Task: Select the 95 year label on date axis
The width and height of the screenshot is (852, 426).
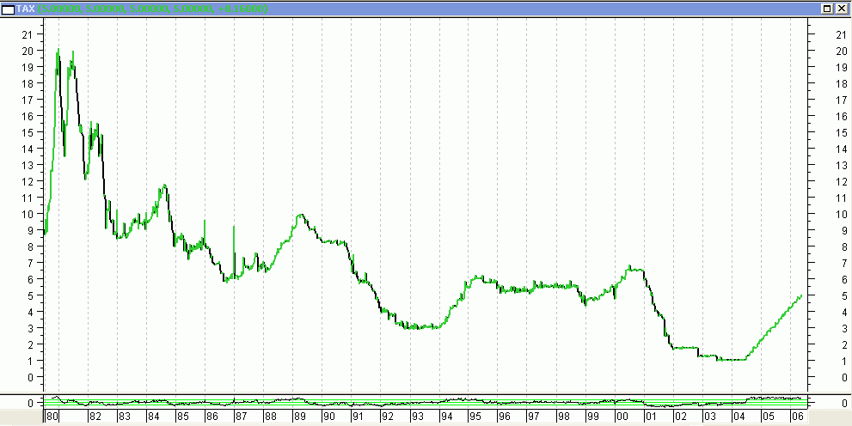Action: point(476,417)
